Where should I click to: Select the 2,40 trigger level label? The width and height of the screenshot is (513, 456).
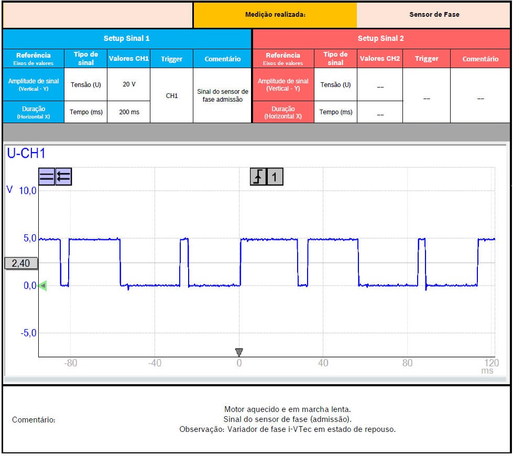[21, 263]
